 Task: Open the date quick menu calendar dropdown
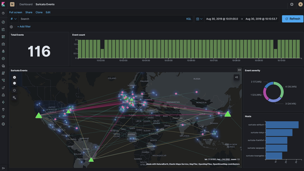point(199,19)
